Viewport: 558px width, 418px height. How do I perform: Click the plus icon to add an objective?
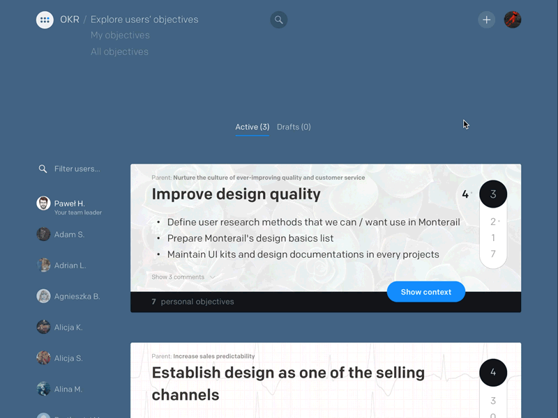(x=486, y=20)
